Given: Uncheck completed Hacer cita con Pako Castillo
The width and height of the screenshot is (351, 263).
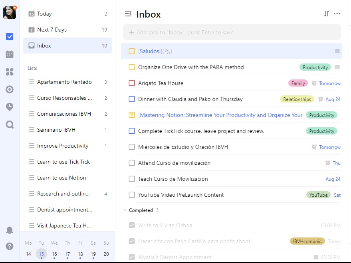Looking at the screenshot, I should coord(132,241).
